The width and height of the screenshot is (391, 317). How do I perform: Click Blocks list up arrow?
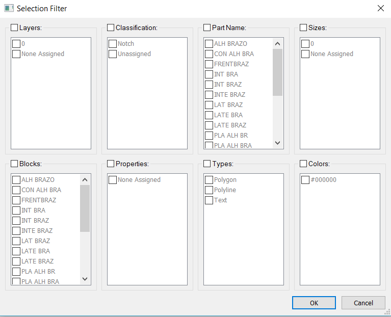point(85,180)
